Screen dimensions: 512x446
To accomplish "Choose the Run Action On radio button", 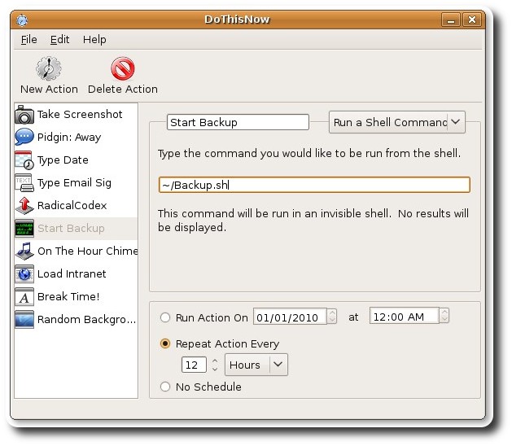I will [x=165, y=317].
